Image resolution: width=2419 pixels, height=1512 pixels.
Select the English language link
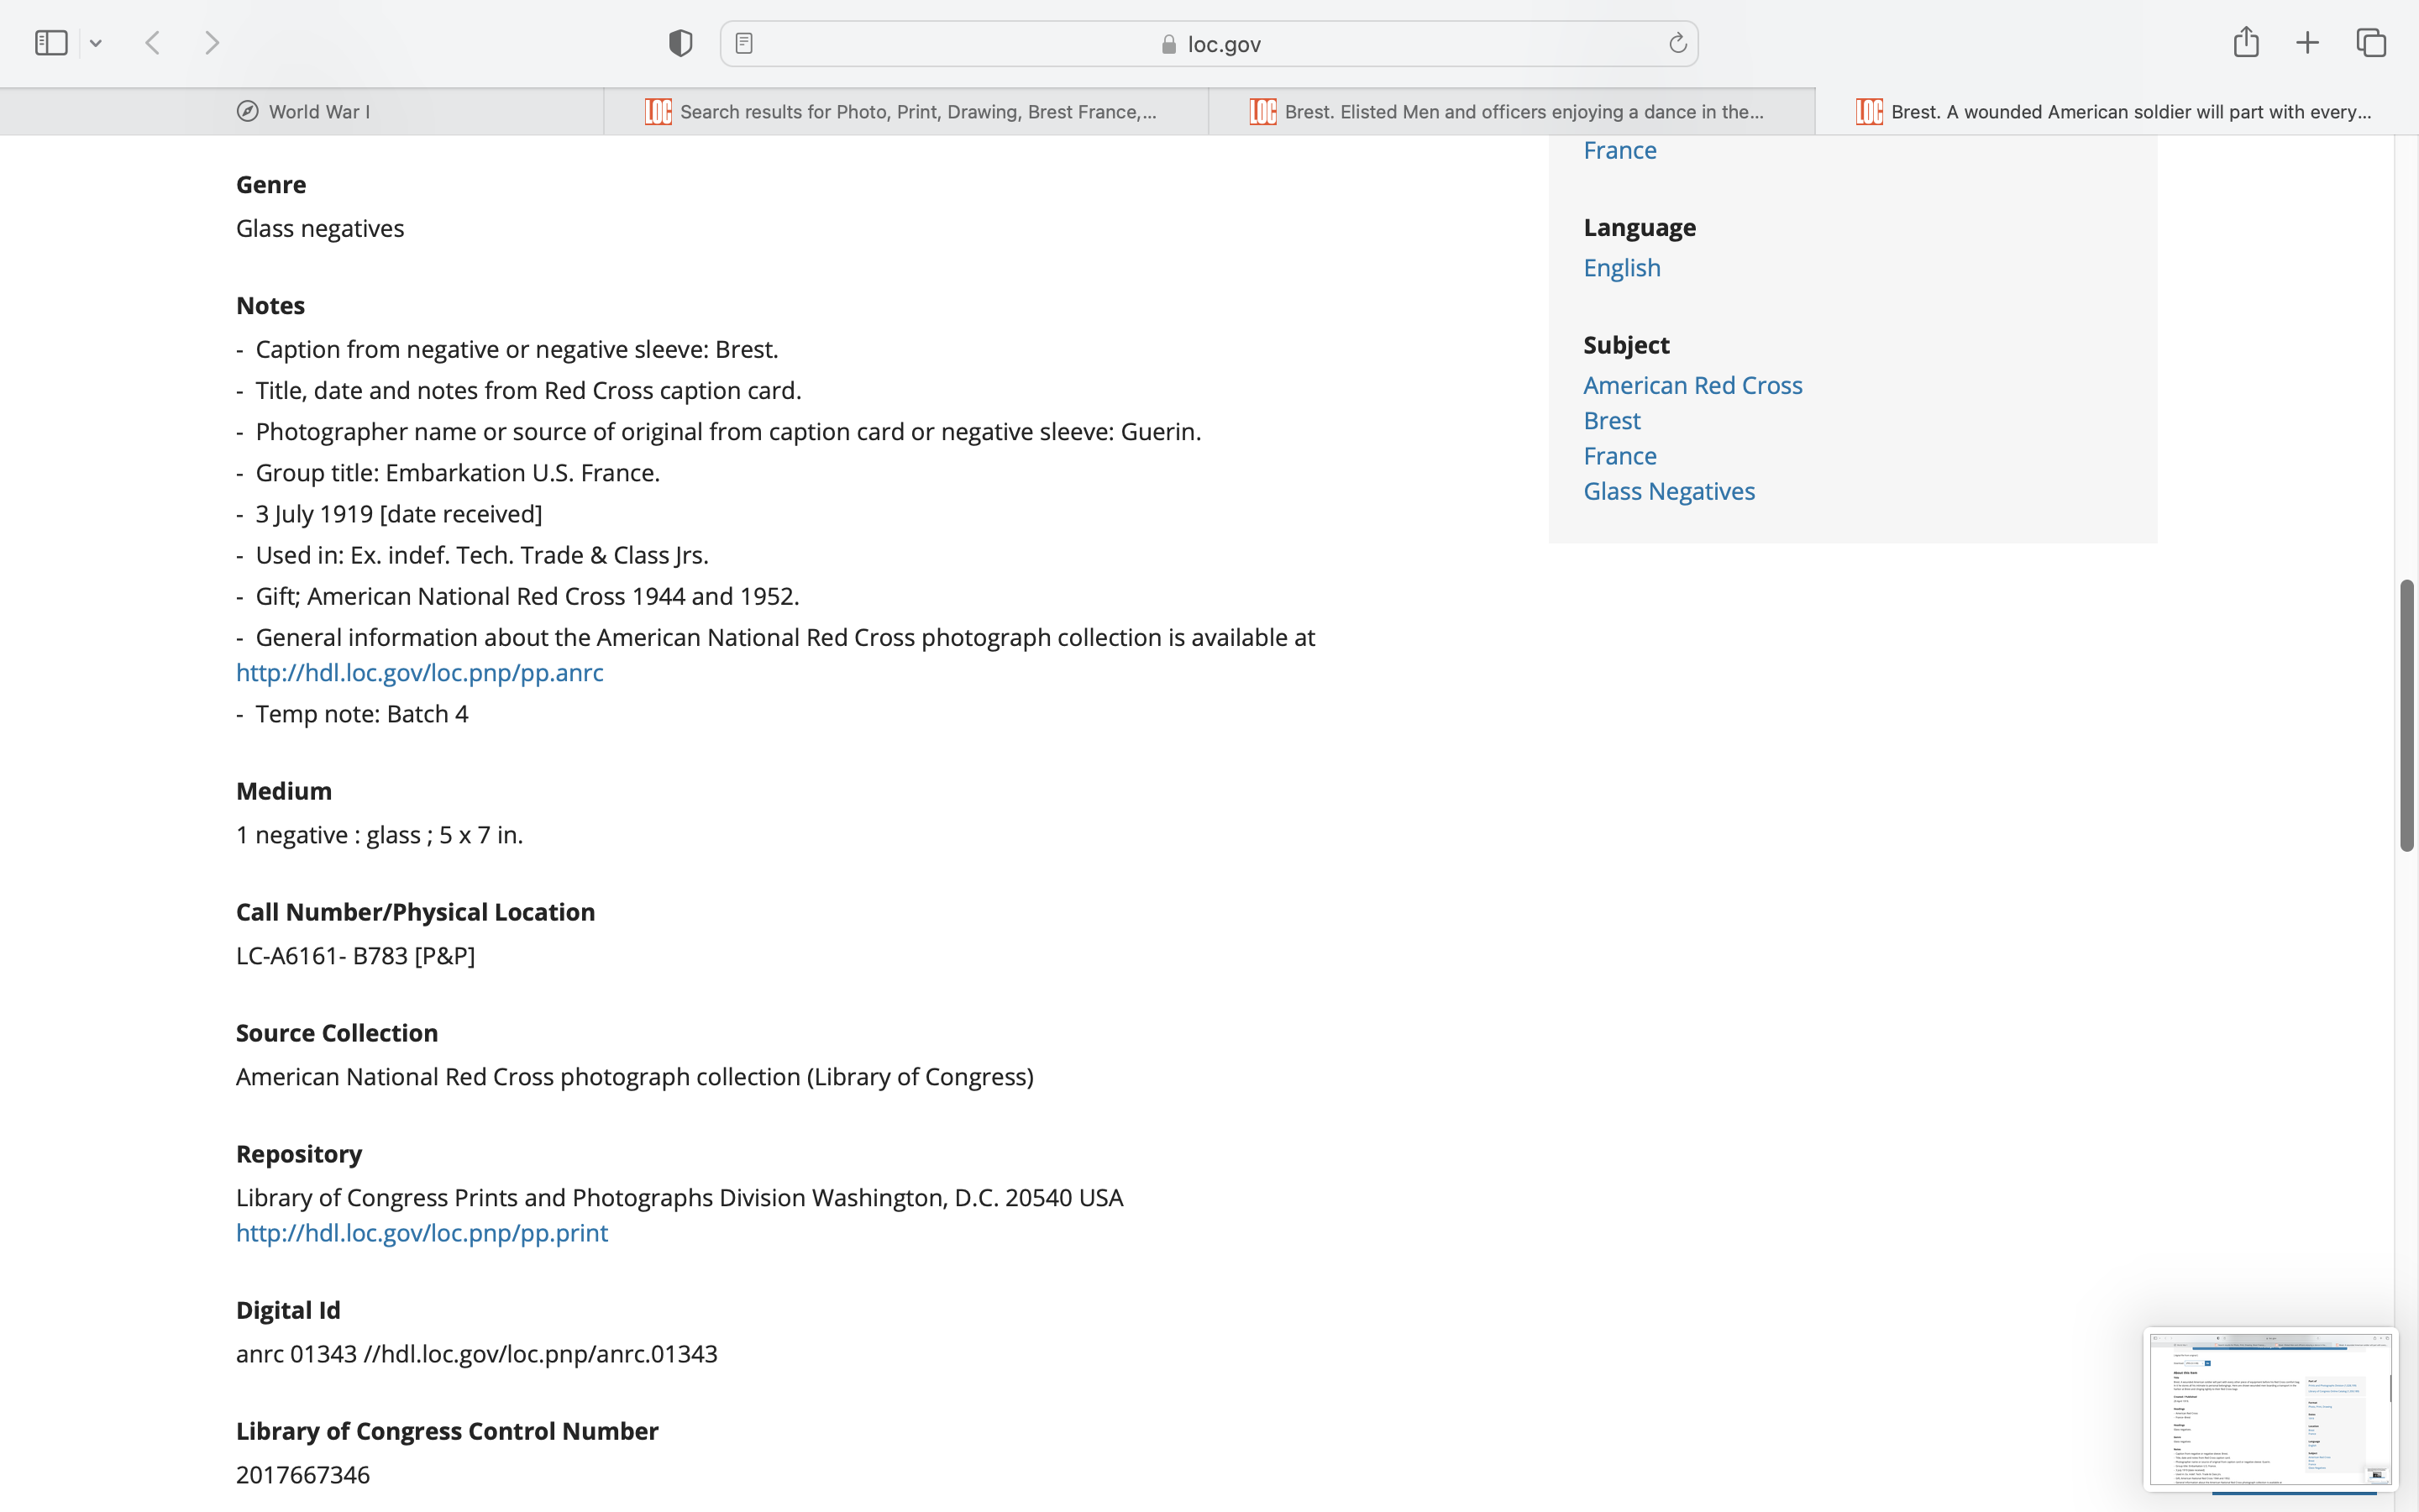click(x=1621, y=268)
